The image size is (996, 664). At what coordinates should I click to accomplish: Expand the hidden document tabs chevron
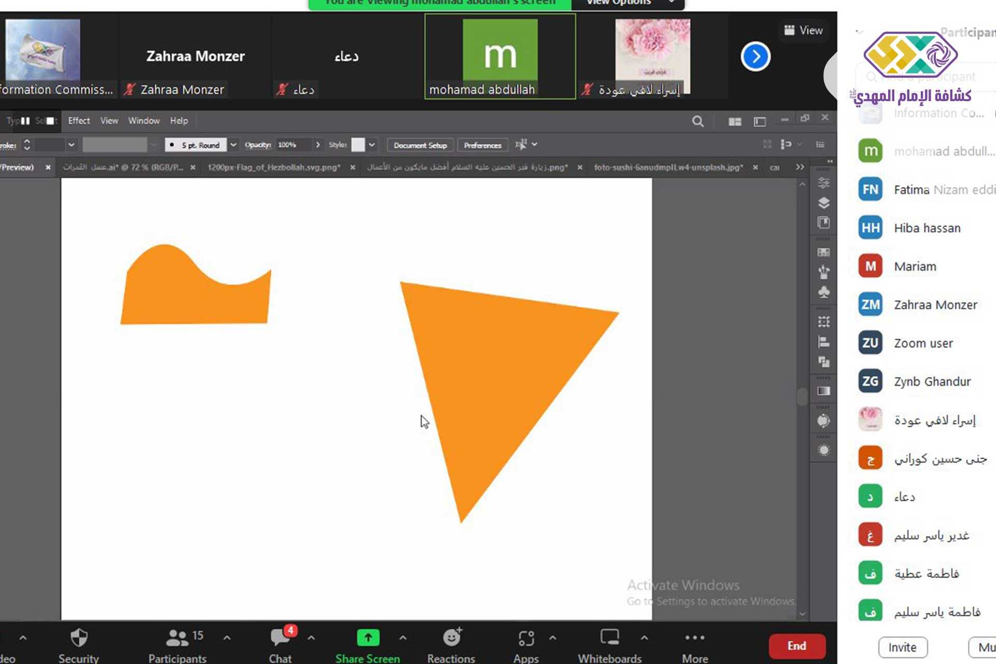coord(800,167)
